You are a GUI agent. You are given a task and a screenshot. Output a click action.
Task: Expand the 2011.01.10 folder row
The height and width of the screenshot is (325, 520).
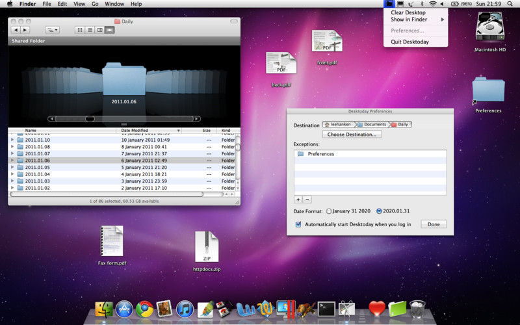[12, 140]
